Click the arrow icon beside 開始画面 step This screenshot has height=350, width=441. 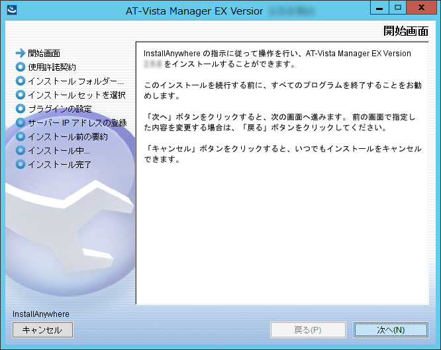point(21,53)
